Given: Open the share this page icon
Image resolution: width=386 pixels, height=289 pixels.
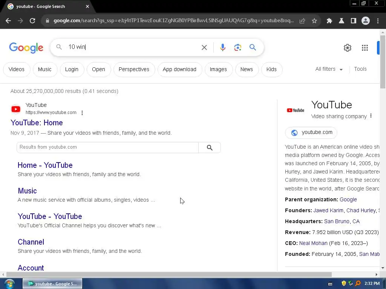Looking at the screenshot, I should coord(302,21).
